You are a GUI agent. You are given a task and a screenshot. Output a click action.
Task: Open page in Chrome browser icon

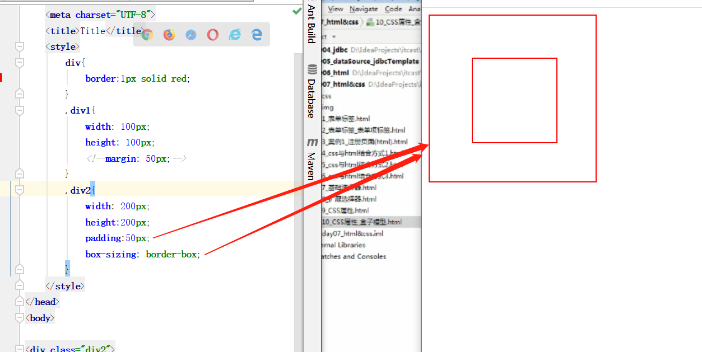coord(147,35)
